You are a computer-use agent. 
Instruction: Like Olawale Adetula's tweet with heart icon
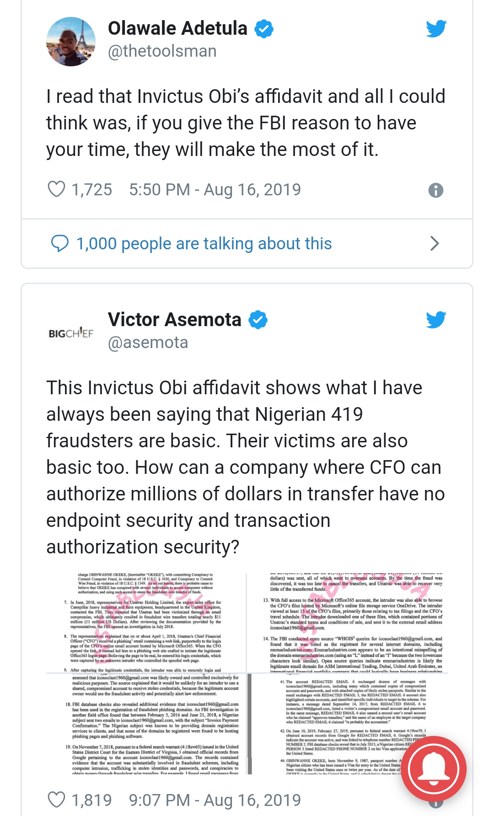pos(57,189)
